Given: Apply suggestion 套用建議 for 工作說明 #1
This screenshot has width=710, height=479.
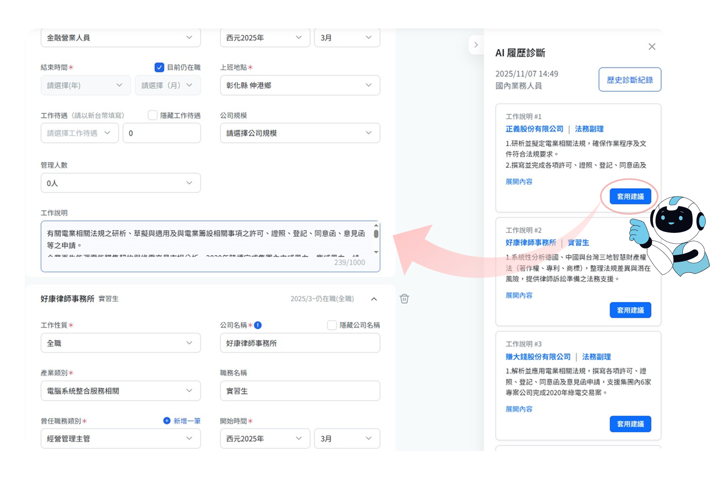Looking at the screenshot, I should [x=630, y=197].
